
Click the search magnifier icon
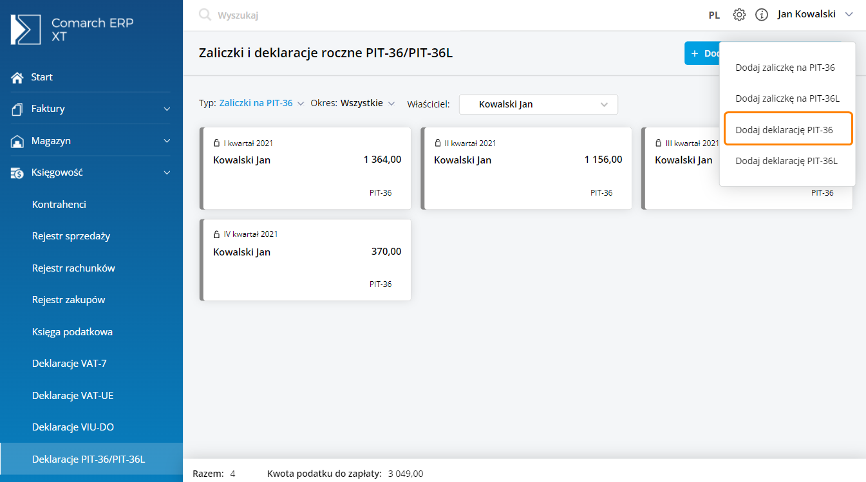205,15
